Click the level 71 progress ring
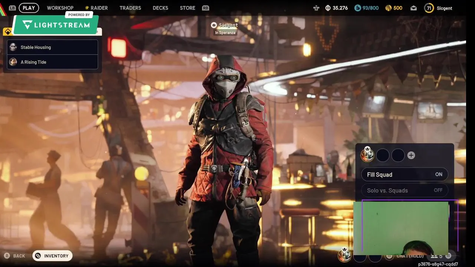 (429, 8)
